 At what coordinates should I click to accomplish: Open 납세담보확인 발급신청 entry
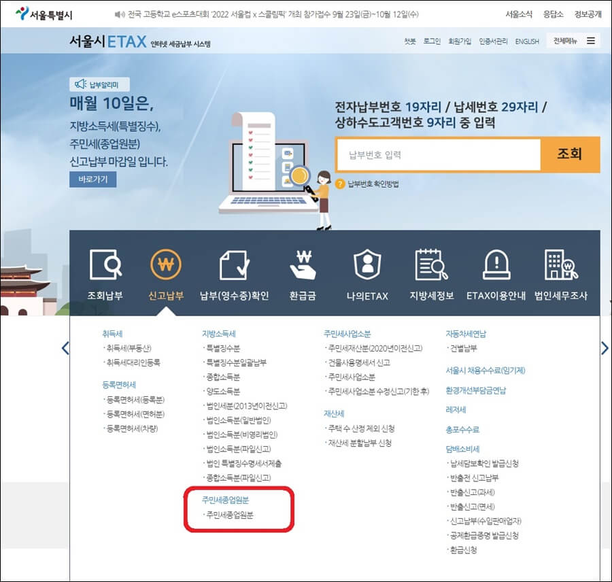(484, 464)
